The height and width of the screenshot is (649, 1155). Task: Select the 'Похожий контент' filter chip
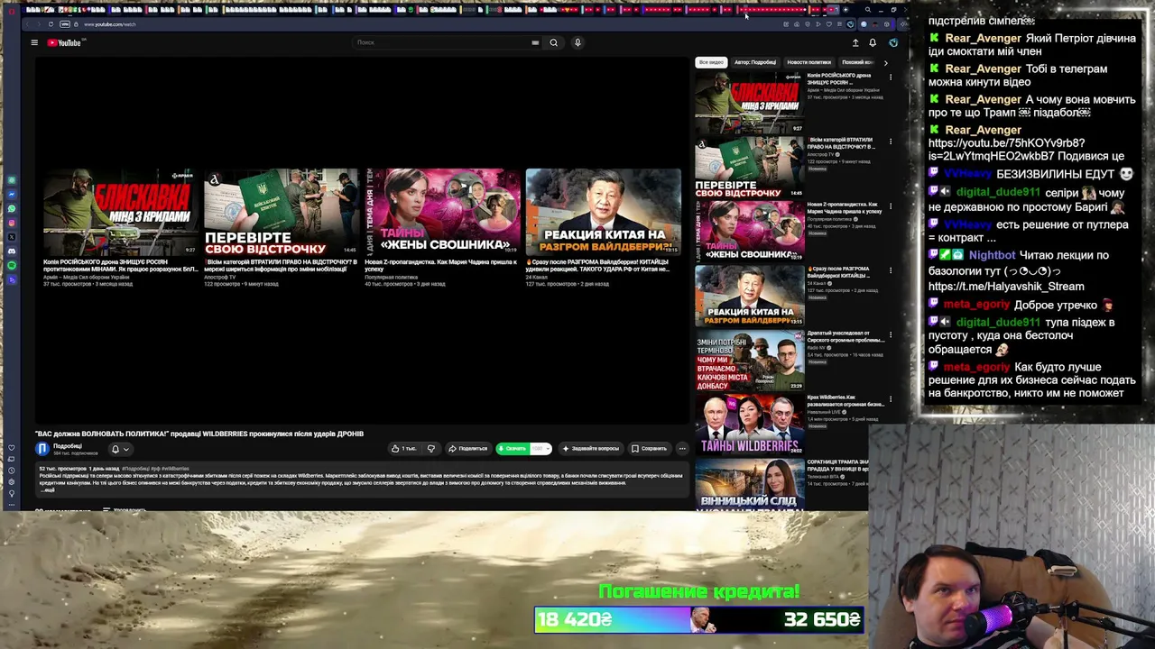click(857, 62)
